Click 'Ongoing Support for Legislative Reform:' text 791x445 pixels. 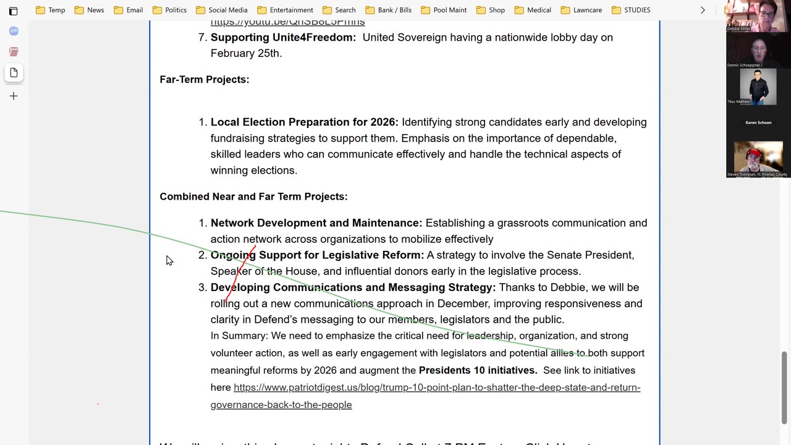(318, 255)
